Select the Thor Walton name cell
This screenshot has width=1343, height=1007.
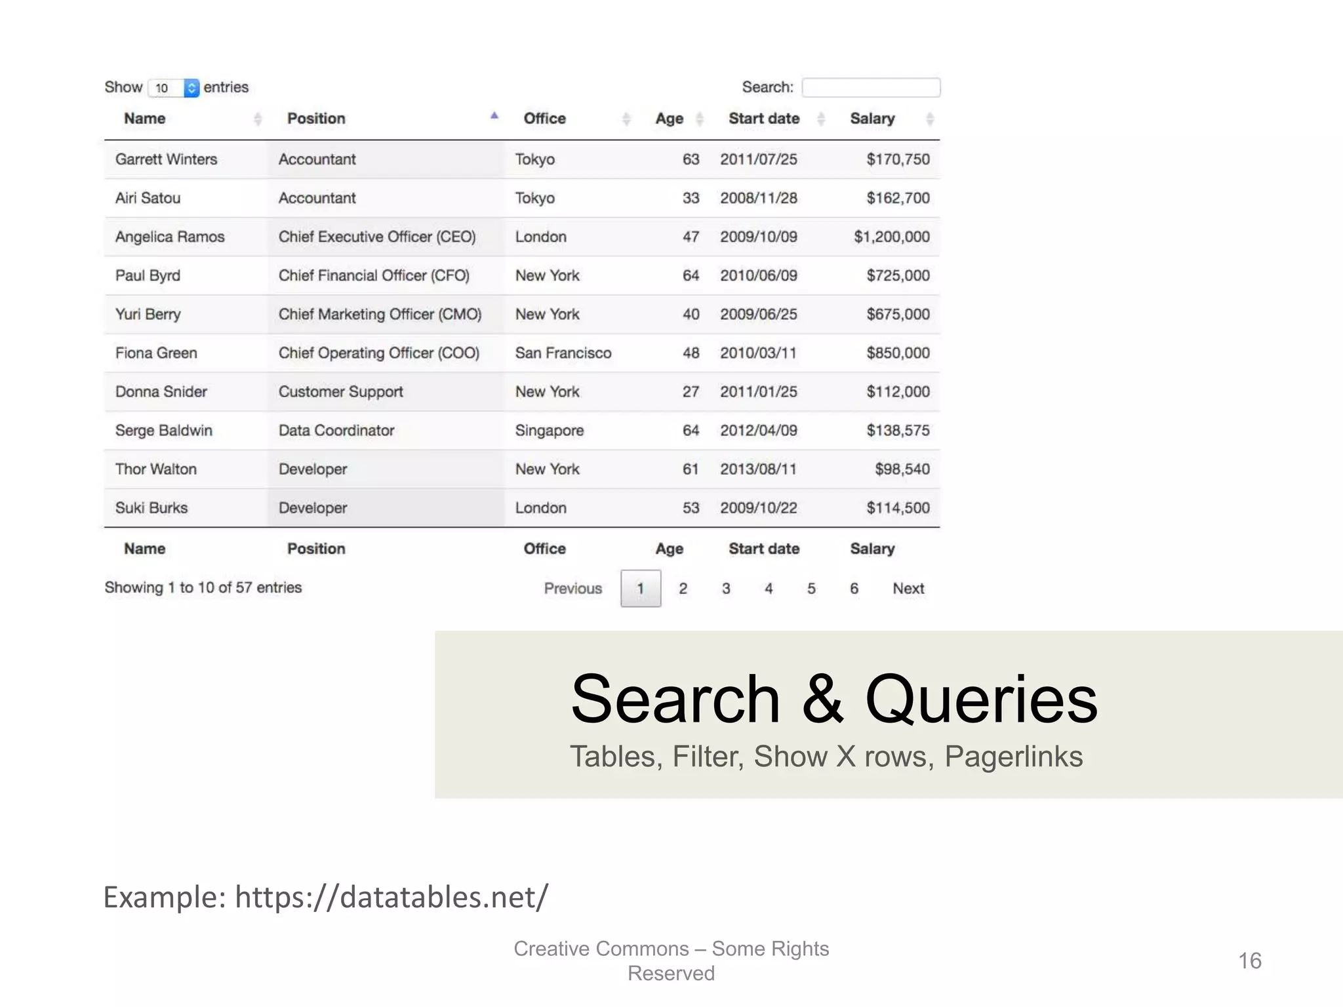click(156, 469)
